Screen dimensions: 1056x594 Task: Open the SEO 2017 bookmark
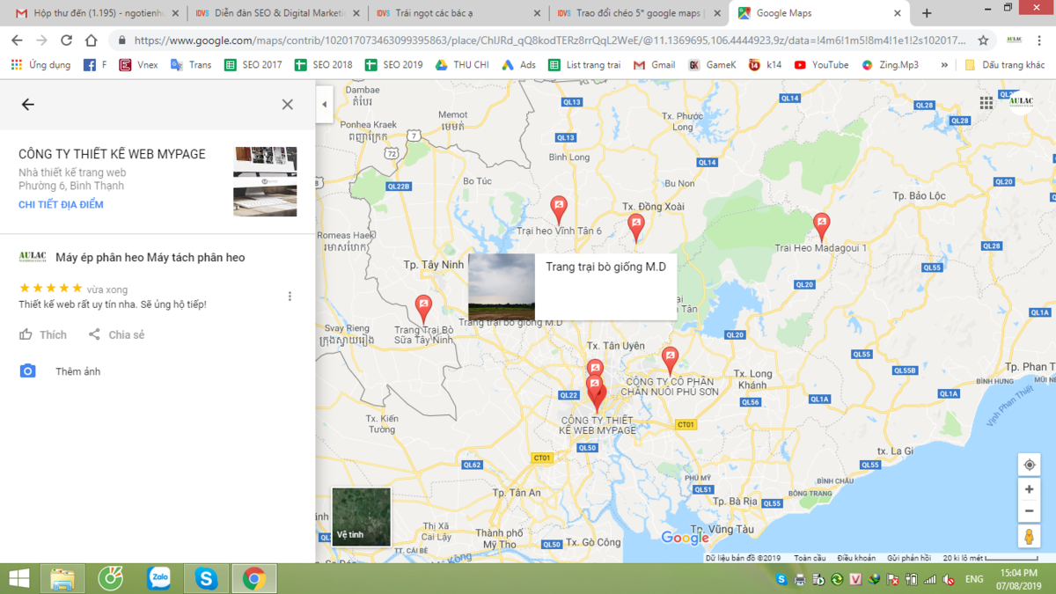[x=253, y=65]
